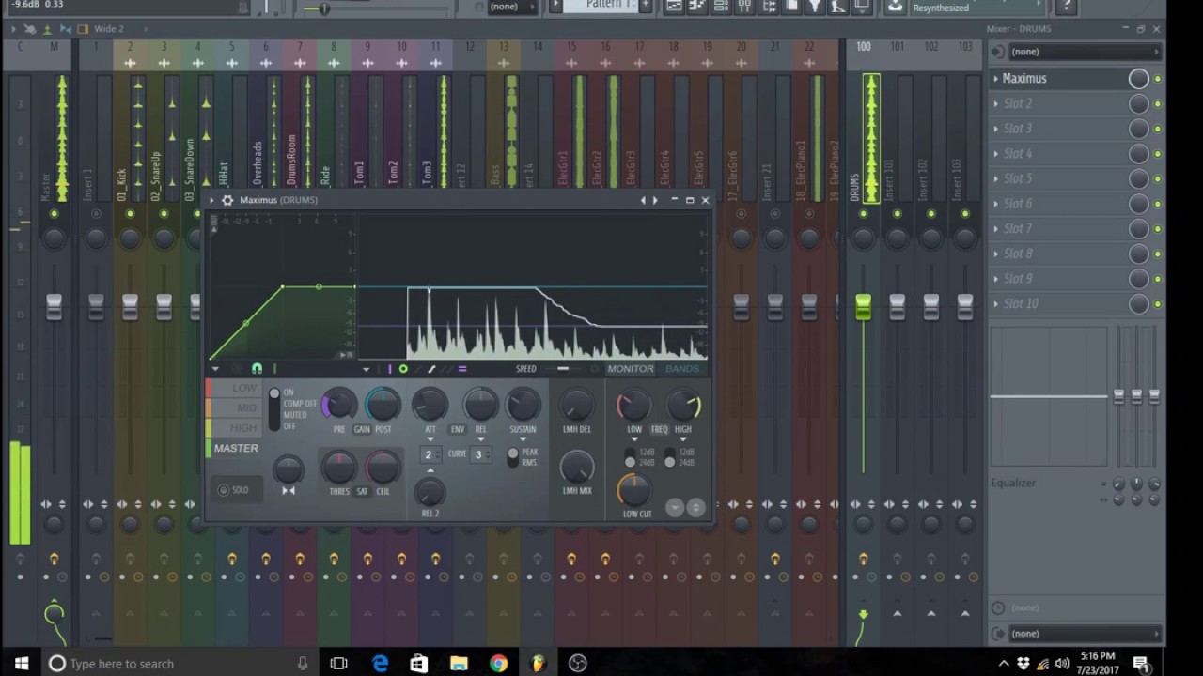The image size is (1203, 676).
Task: Open the notification center icon in the taskbar
Action: click(x=1140, y=664)
